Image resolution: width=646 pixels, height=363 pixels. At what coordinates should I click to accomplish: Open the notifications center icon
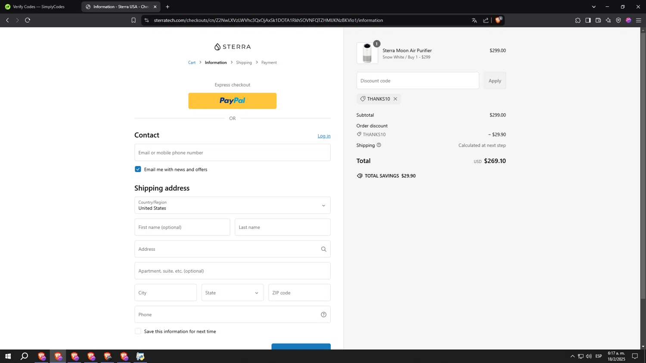tap(635, 356)
